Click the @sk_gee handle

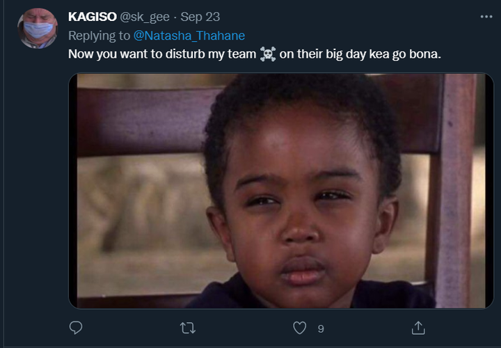[145, 17]
